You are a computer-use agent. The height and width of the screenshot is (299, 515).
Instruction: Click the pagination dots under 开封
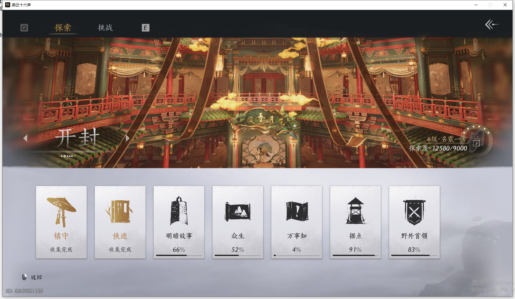[x=67, y=156]
